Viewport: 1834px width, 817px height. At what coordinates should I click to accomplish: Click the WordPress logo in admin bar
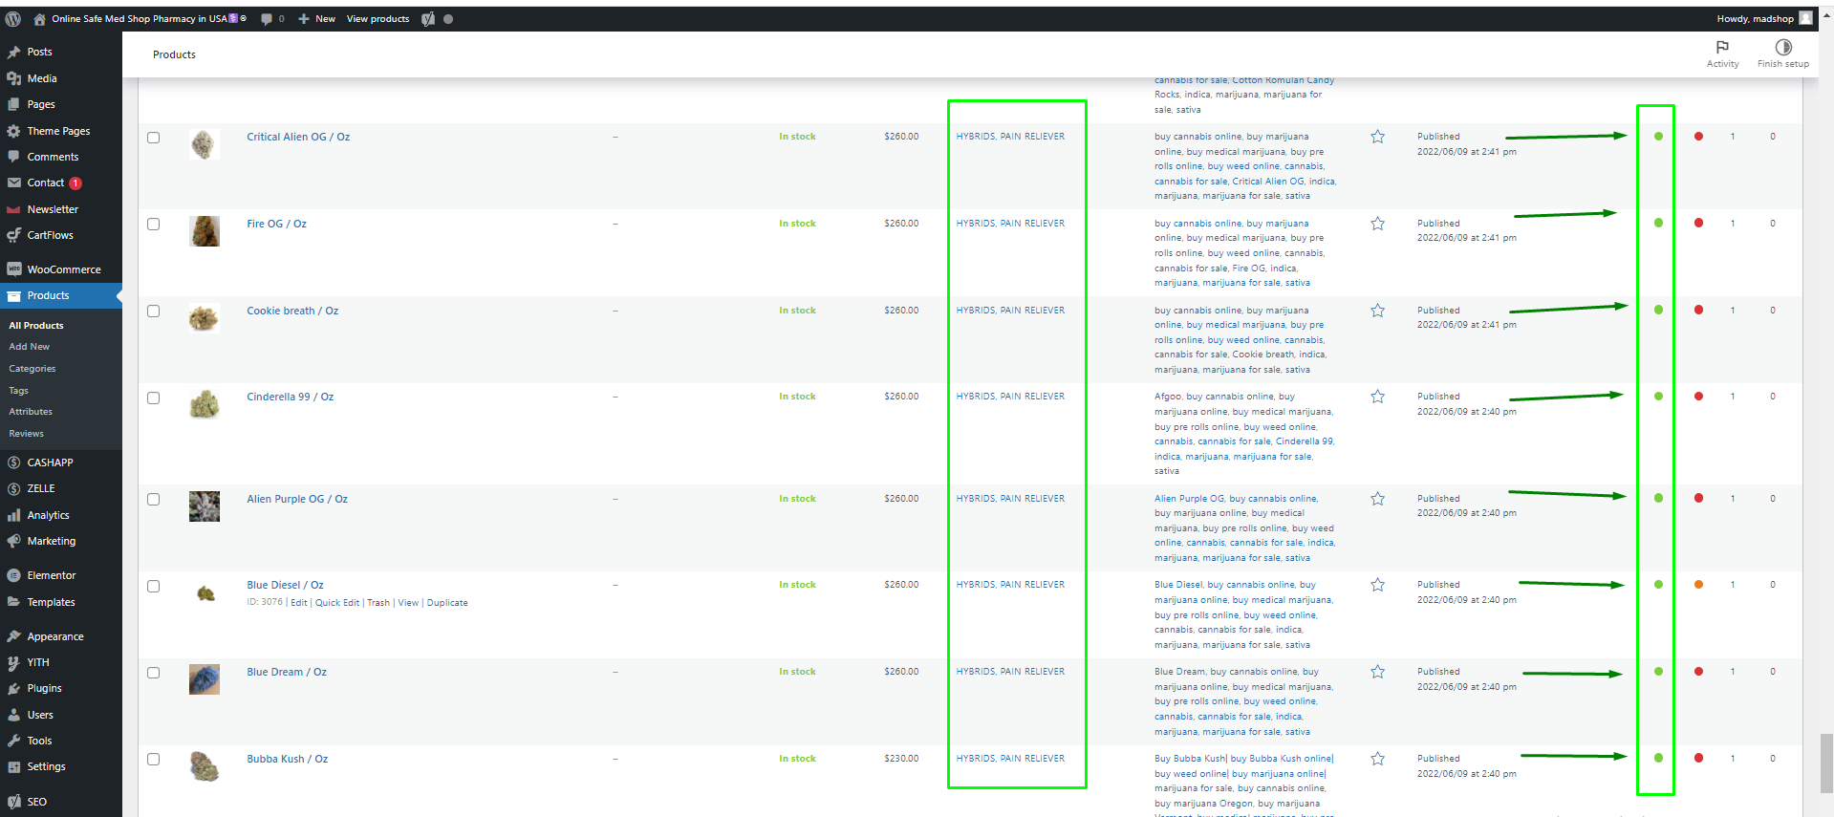pyautogui.click(x=13, y=19)
